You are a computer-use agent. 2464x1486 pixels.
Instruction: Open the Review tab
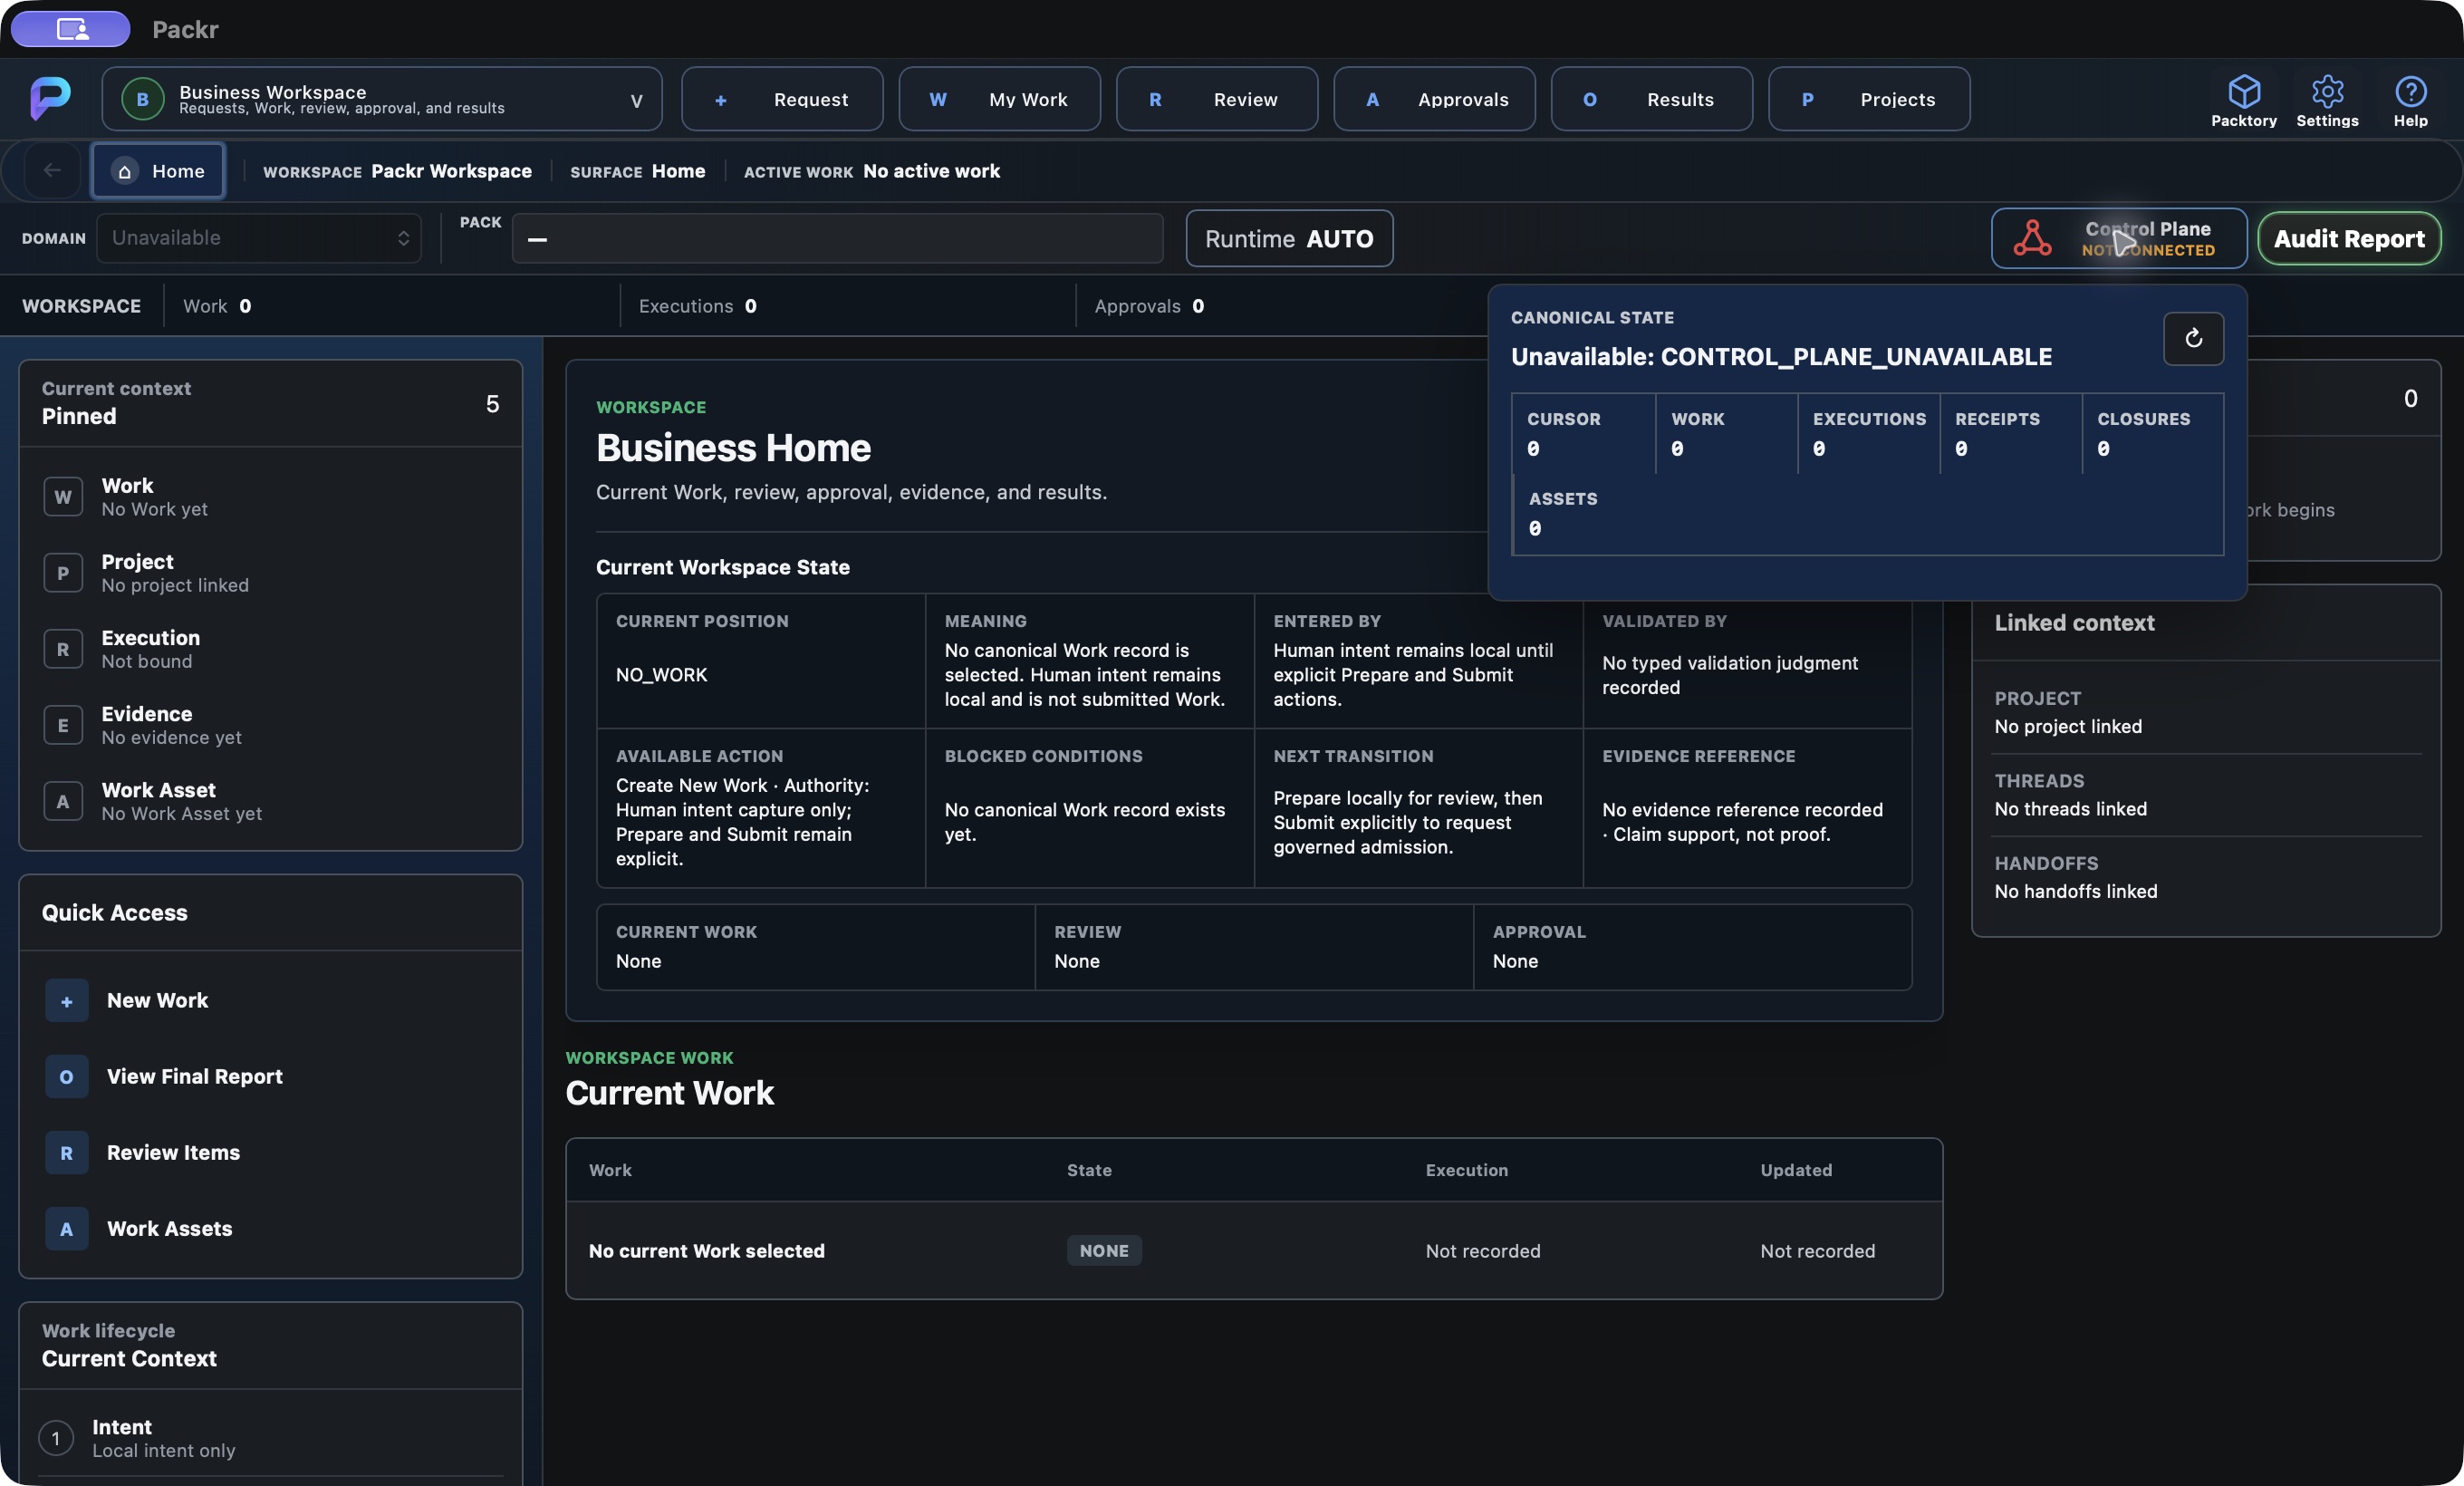click(1216, 99)
